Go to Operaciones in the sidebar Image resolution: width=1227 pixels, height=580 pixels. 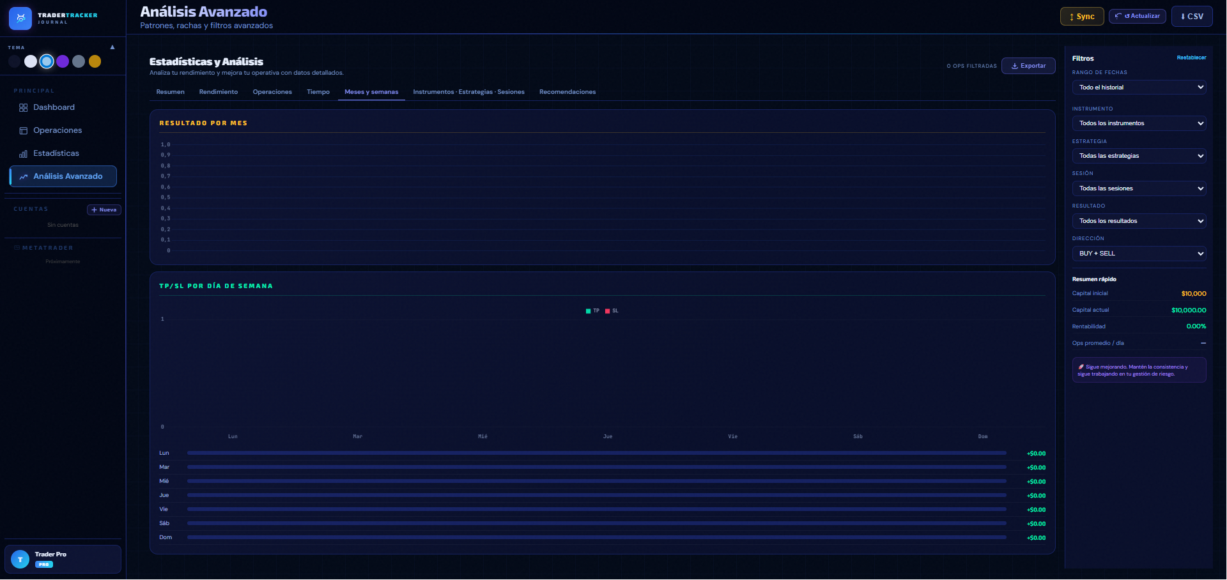pyautogui.click(x=63, y=130)
